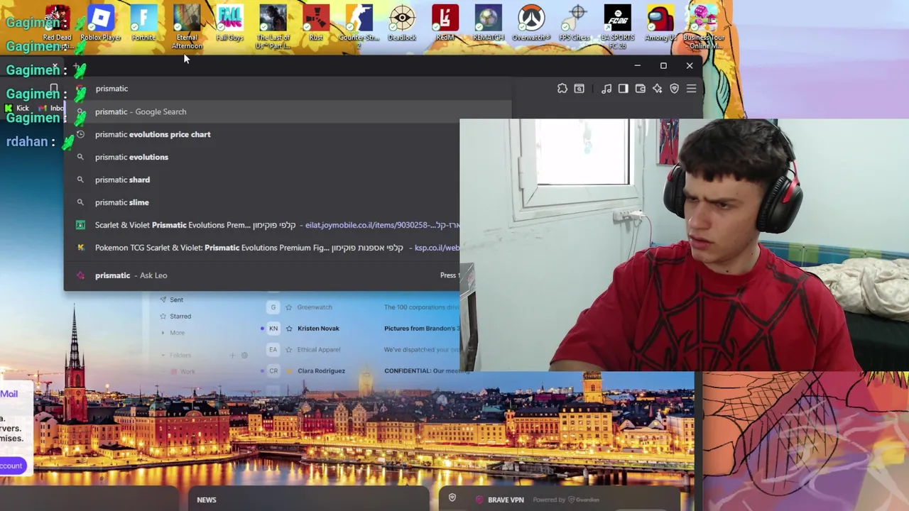Click the Brave playlist music note icon
The width and height of the screenshot is (909, 511).
(x=606, y=89)
